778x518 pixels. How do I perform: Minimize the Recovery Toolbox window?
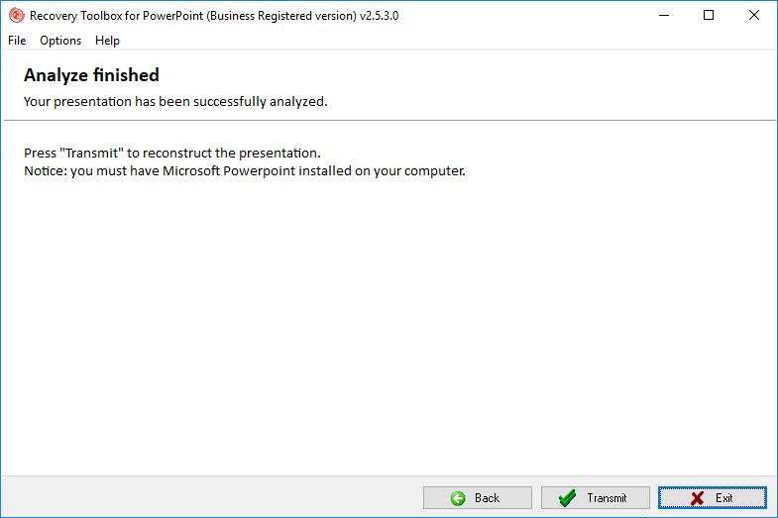664,16
